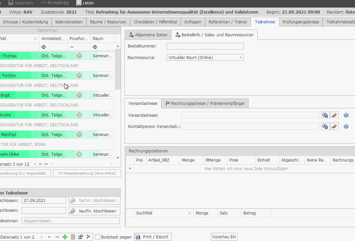
Task: Click the exam icon in Ulrike row
Action: coord(79,154)
